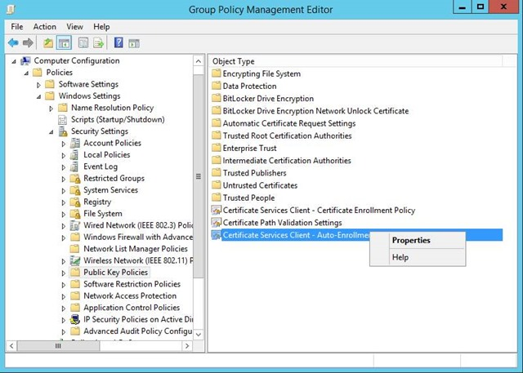Expand the Software Settings tree node
Image resolution: width=523 pixels, height=373 pixels.
click(x=38, y=85)
